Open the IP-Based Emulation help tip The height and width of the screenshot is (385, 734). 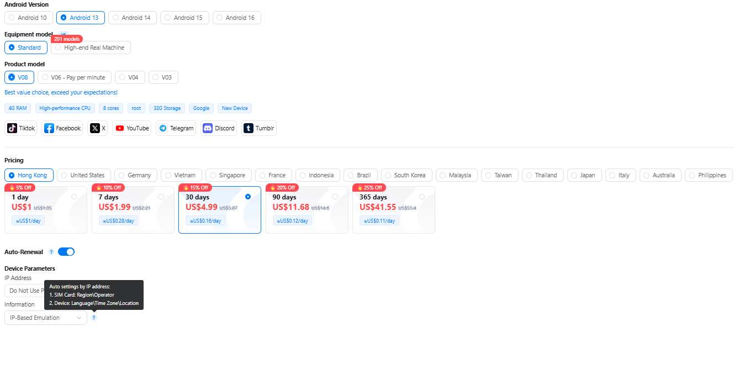[94, 318]
